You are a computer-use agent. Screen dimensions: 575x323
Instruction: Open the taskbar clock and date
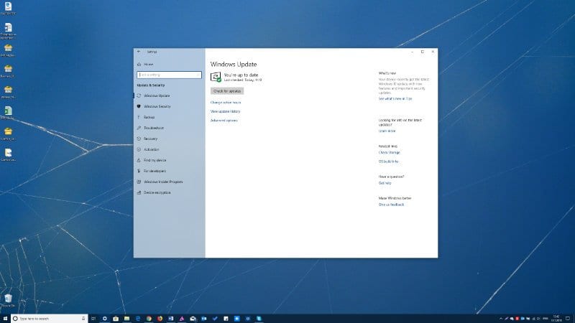pos(556,319)
